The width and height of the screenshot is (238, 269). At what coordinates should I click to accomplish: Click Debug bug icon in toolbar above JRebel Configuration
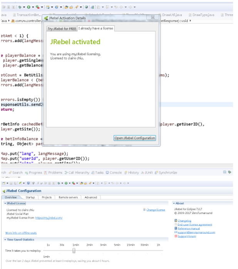[59, 183]
